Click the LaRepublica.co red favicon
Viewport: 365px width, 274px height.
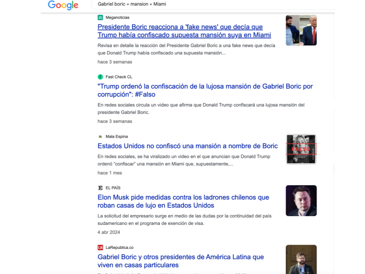point(100,247)
